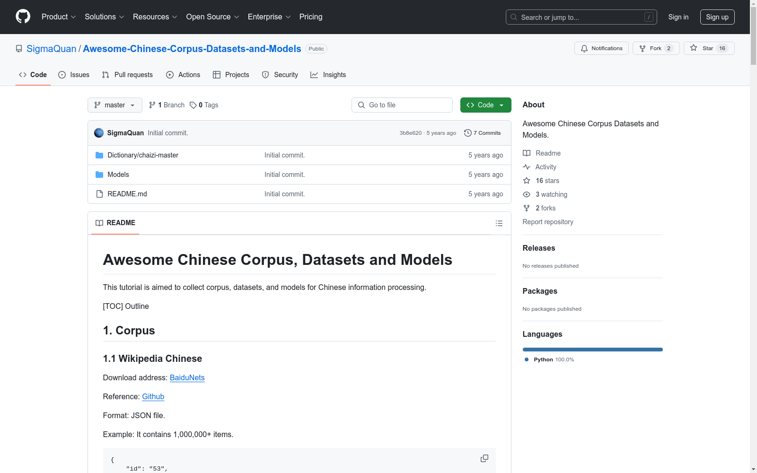Open the master branch dropdown
The width and height of the screenshot is (757, 473).
tap(115, 105)
